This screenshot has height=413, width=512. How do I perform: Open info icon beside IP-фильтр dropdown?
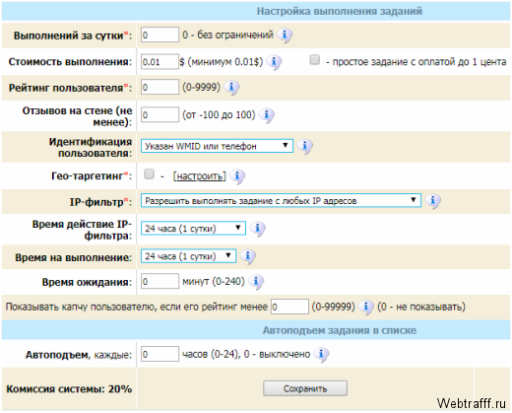(433, 200)
